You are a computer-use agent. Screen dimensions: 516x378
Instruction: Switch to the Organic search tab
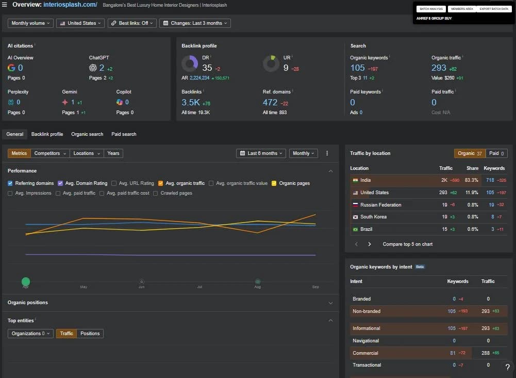87,134
